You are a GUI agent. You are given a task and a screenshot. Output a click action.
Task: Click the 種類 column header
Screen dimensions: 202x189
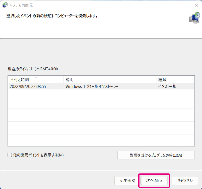[x=176, y=79]
